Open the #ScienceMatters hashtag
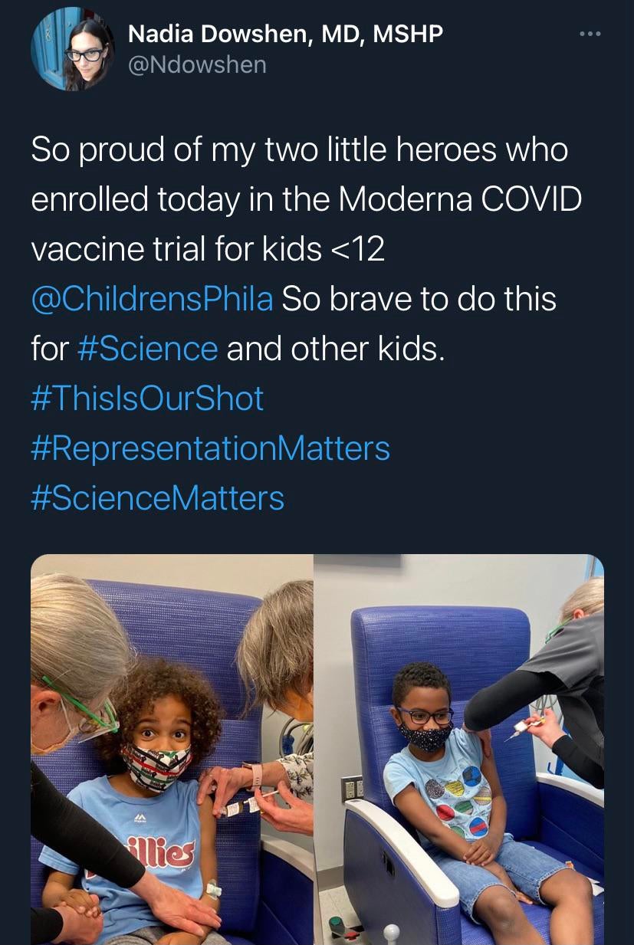Viewport: 634px width, 945px height. click(x=158, y=498)
